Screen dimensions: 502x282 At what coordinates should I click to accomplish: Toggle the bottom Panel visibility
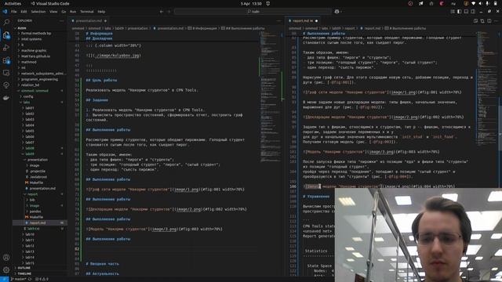(466, 12)
